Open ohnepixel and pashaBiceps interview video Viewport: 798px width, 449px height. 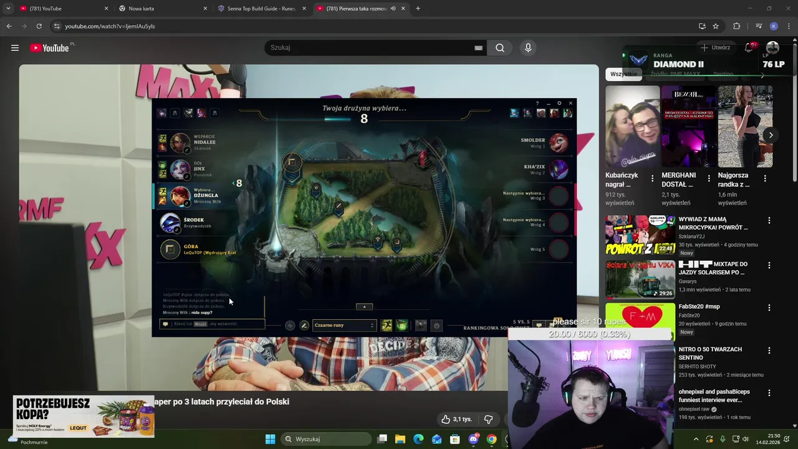(714, 396)
